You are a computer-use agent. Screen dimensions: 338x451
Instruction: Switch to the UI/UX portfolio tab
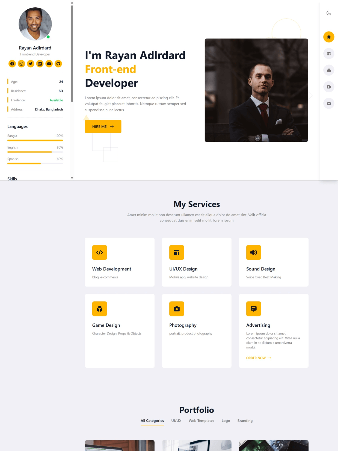tap(176, 421)
